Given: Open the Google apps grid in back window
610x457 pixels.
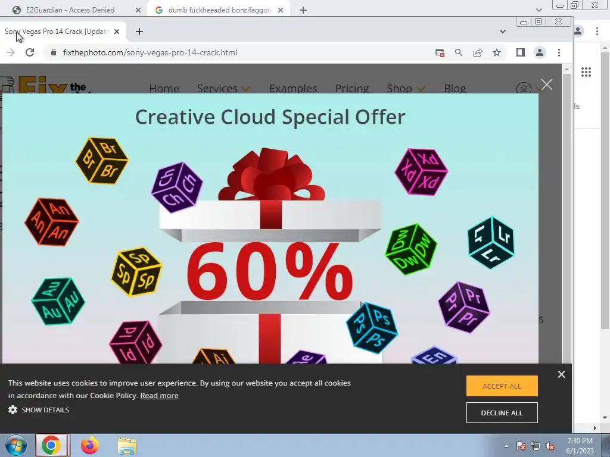Looking at the screenshot, I should click(x=586, y=72).
